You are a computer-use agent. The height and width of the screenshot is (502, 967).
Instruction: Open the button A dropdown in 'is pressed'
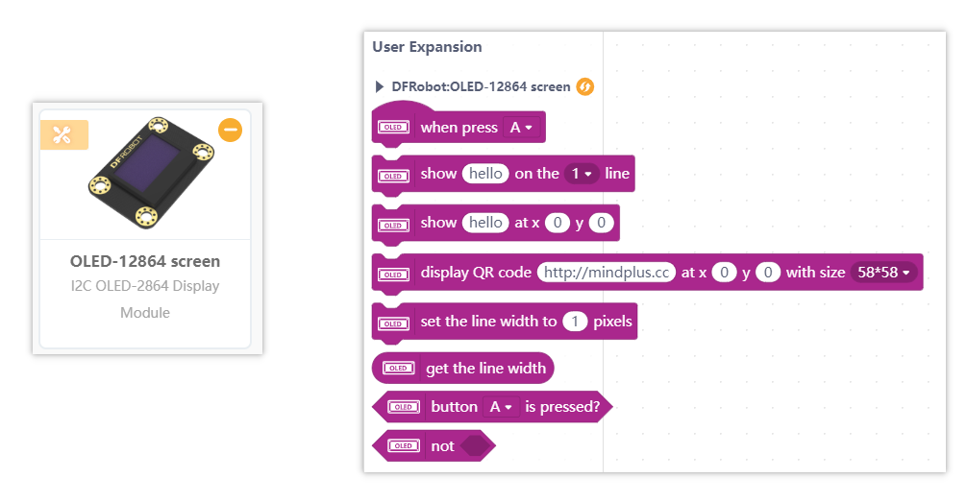click(x=501, y=407)
